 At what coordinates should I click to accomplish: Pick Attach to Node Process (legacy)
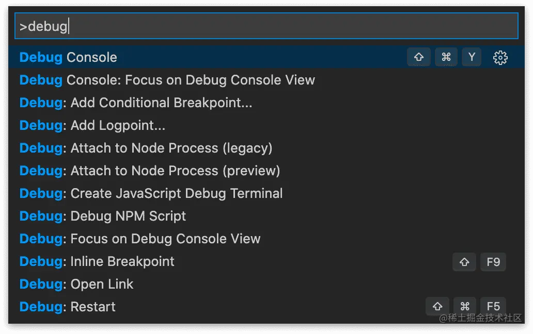pos(146,148)
